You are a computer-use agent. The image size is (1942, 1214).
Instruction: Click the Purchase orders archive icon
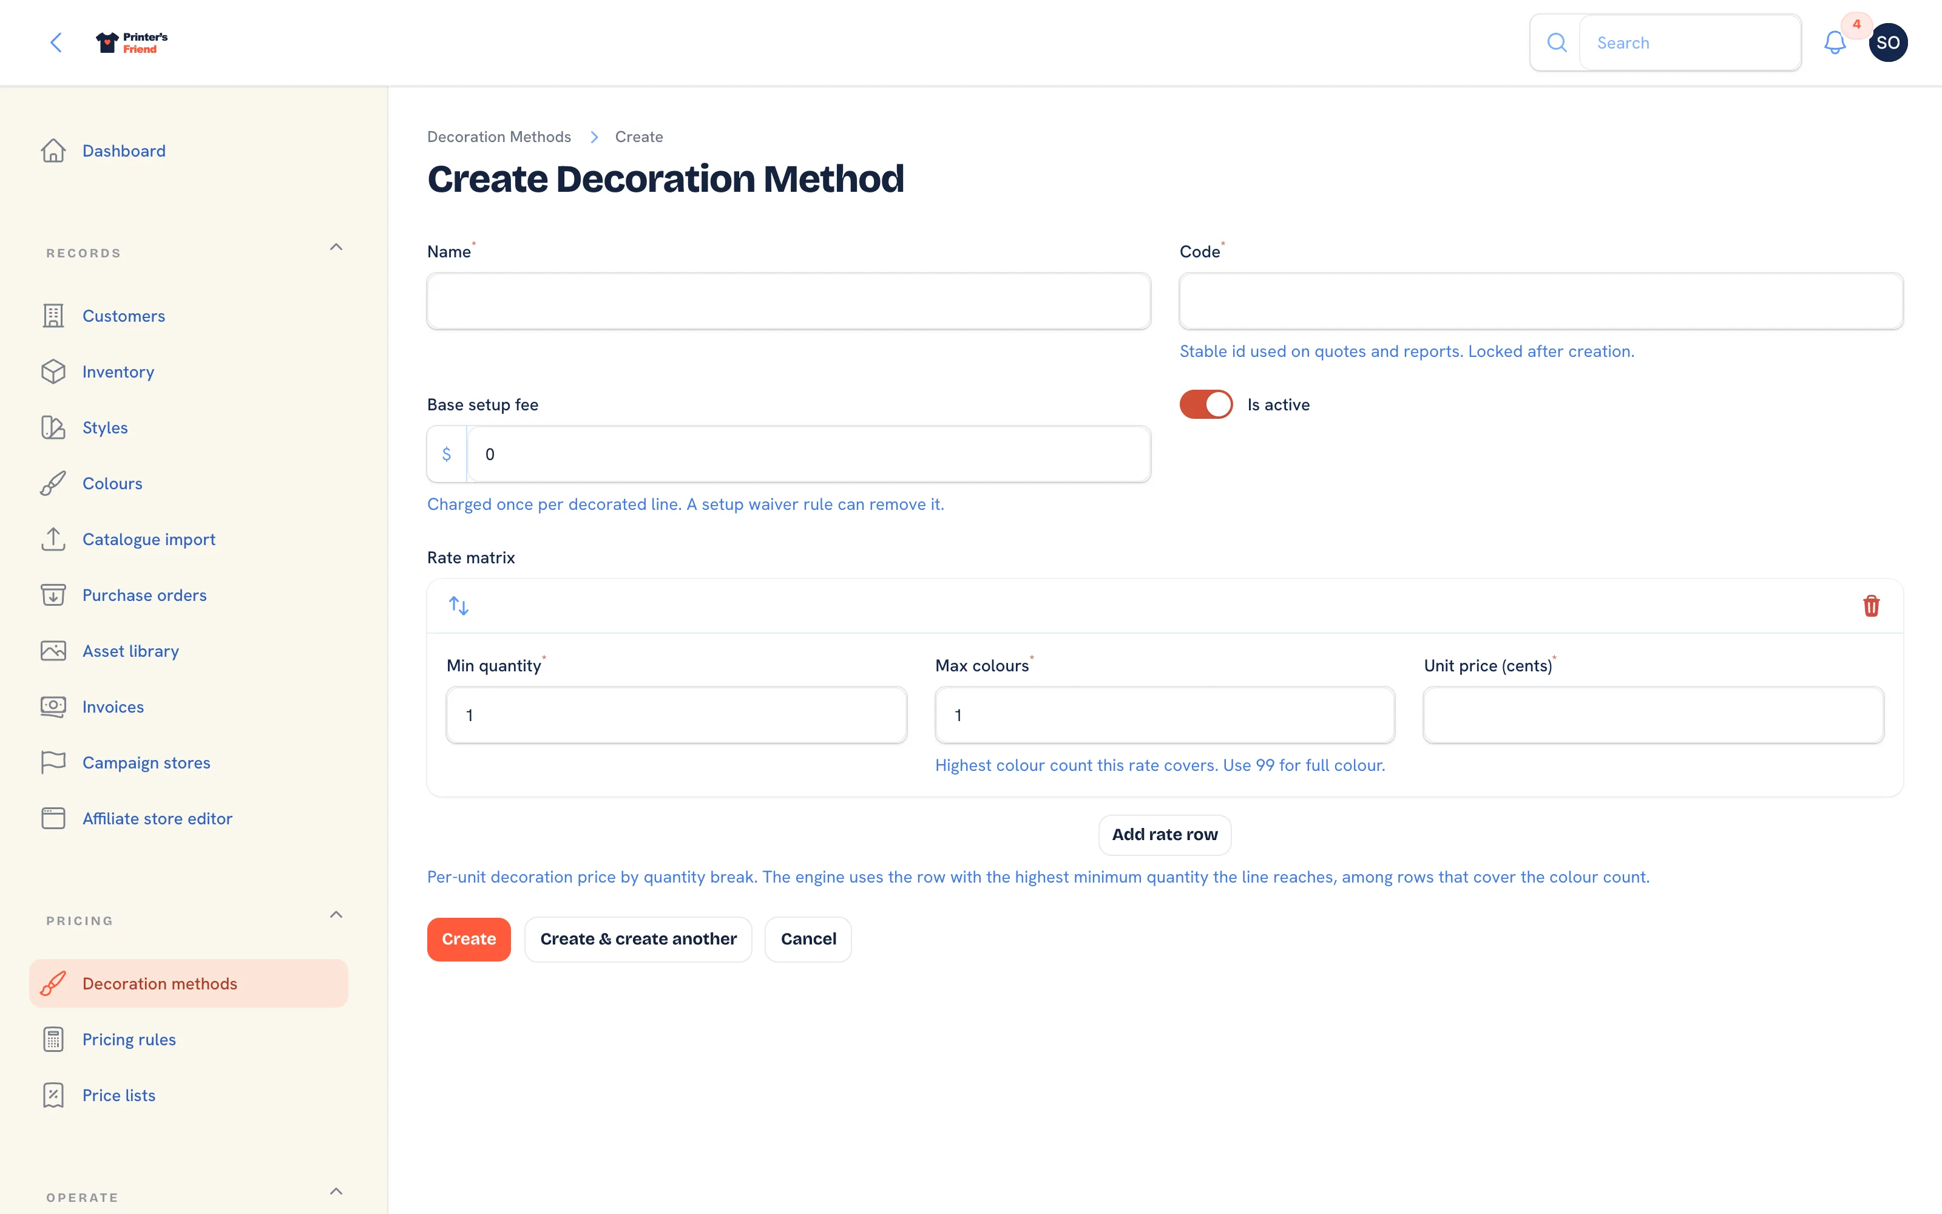pos(53,595)
